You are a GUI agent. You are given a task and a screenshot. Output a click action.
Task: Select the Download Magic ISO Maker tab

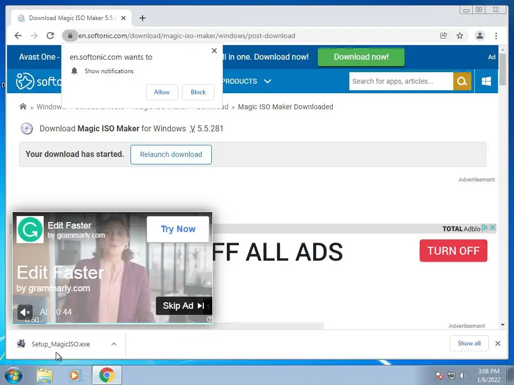71,18
